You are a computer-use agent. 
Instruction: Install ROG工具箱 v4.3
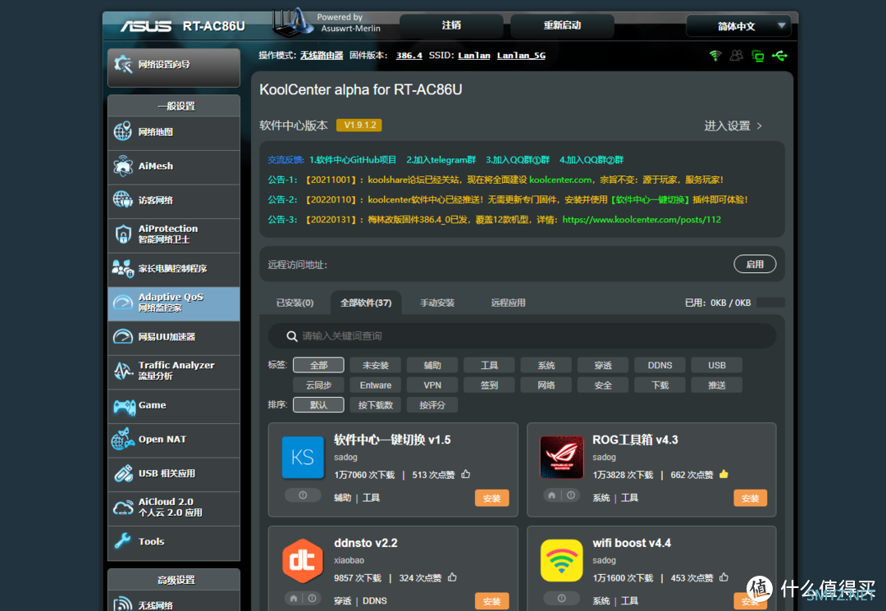tap(751, 498)
